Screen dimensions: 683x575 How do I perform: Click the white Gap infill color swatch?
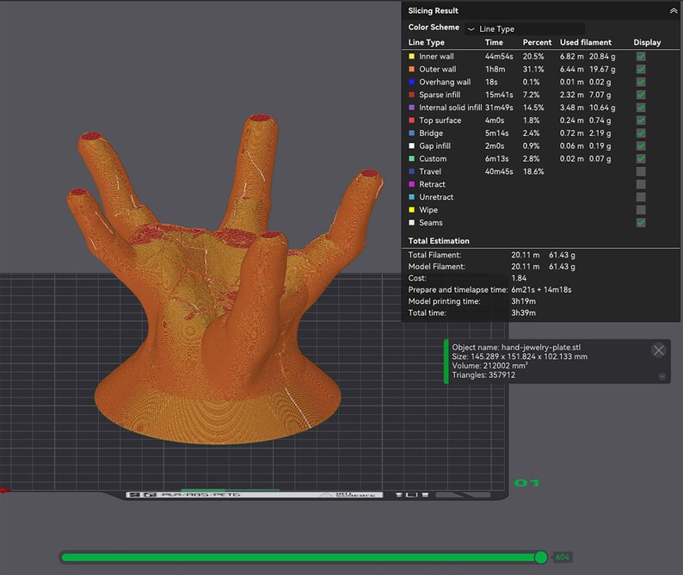(412, 145)
